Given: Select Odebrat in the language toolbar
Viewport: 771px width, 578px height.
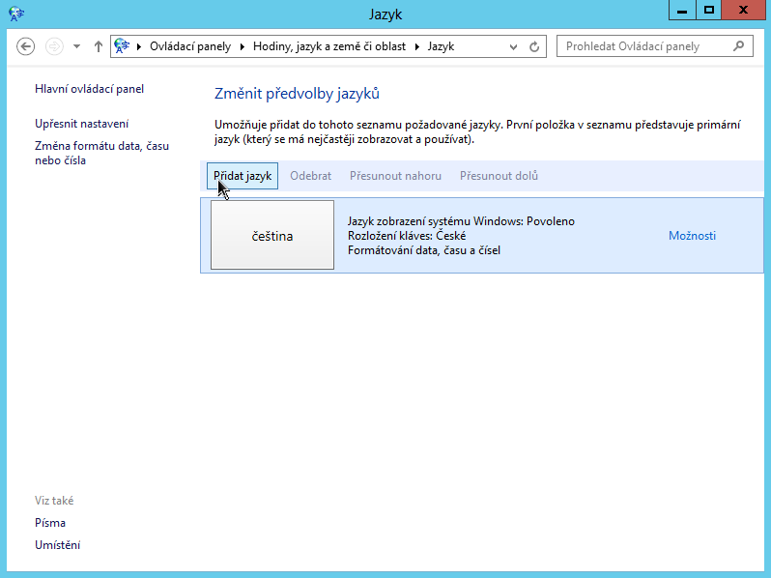Looking at the screenshot, I should click(x=310, y=176).
